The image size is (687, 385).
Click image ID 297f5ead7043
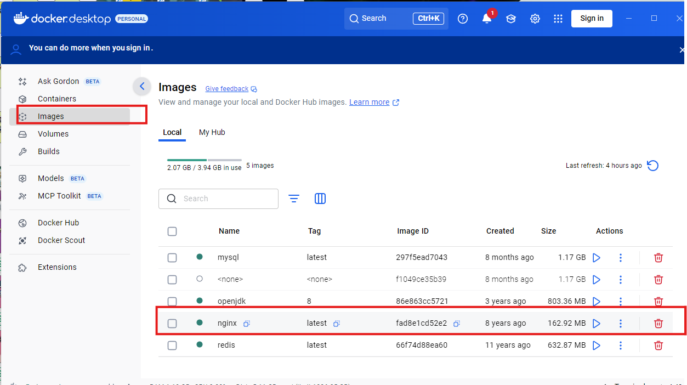422,257
